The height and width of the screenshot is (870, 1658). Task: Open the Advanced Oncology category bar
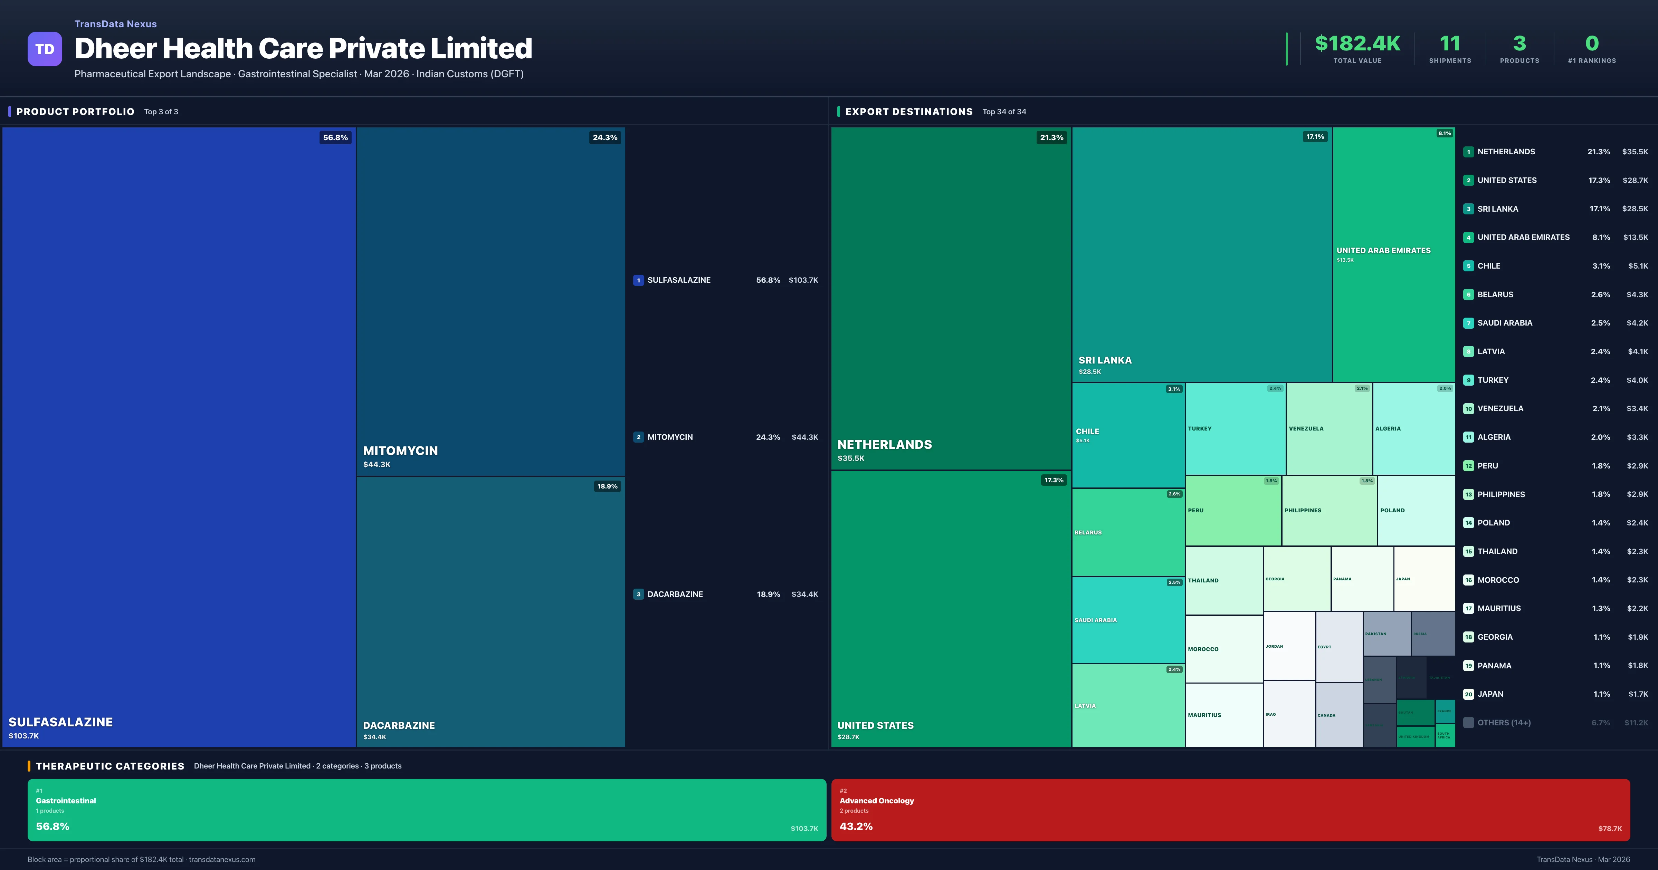(x=1230, y=810)
